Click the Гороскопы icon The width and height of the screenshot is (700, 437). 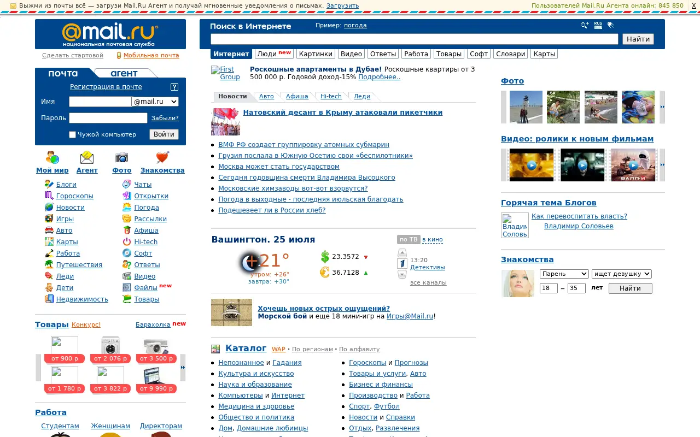49,196
